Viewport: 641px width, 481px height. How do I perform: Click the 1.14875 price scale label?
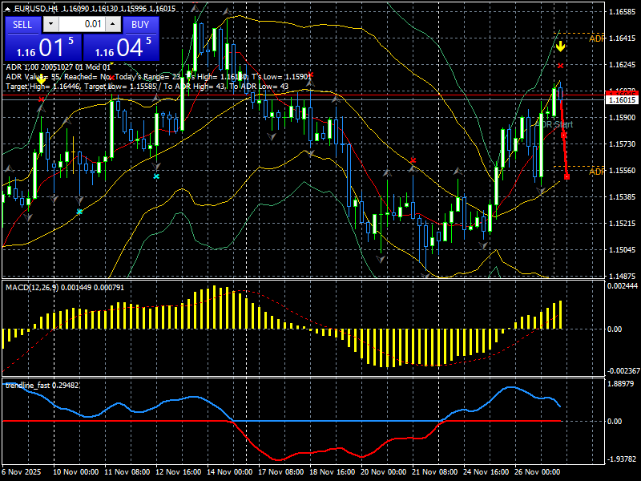coord(623,276)
